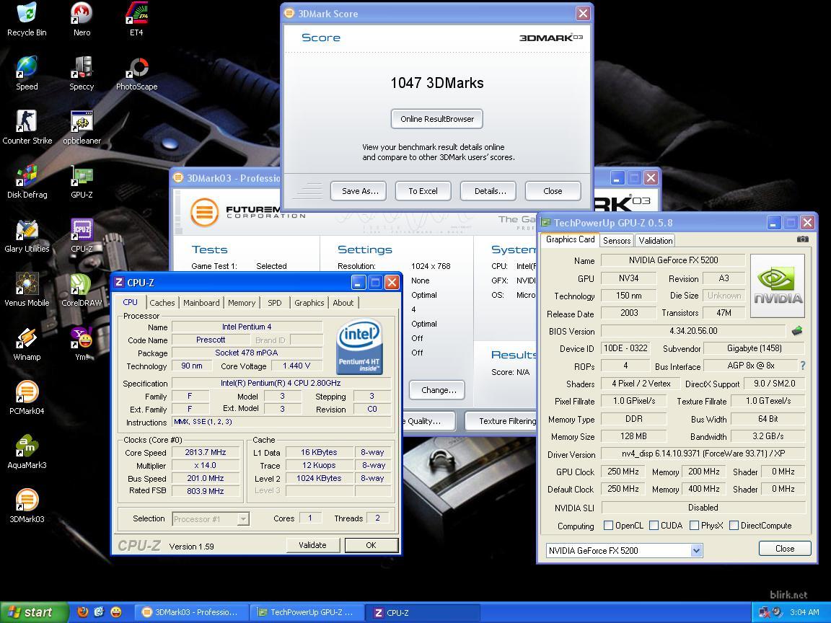Launch the Nero desktop shortcut
Image resolution: width=831 pixels, height=623 pixels.
click(x=82, y=19)
